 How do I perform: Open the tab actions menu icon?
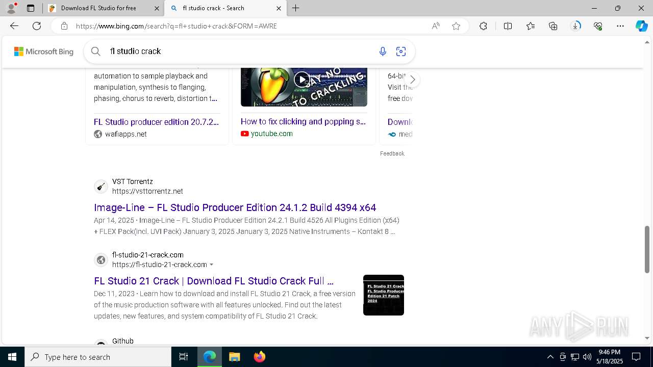(31, 8)
